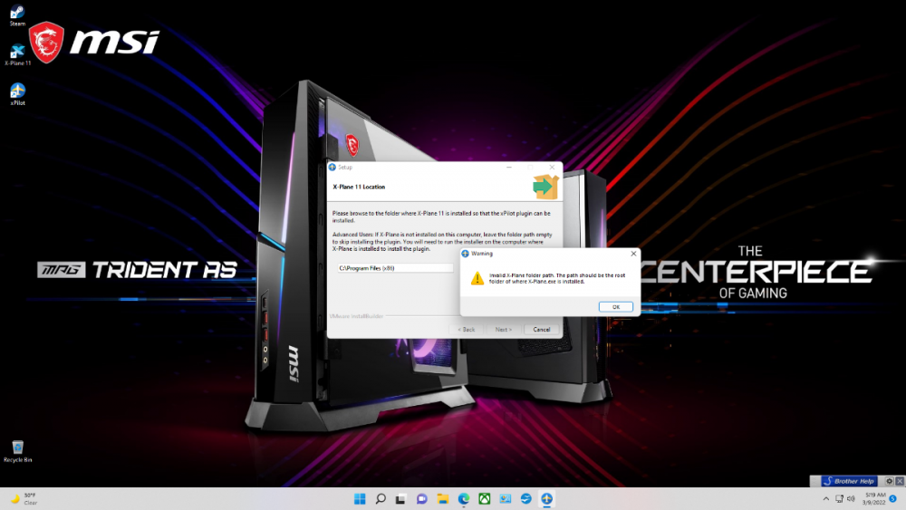
Task: Open taskbar Search
Action: [x=381, y=498]
